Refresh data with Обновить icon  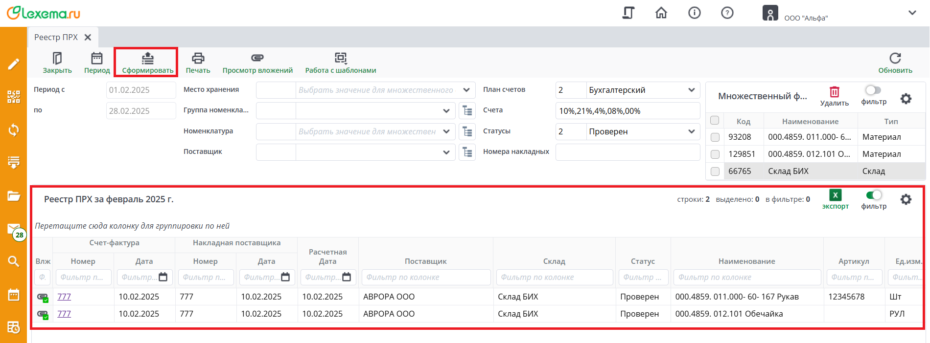[x=895, y=59]
